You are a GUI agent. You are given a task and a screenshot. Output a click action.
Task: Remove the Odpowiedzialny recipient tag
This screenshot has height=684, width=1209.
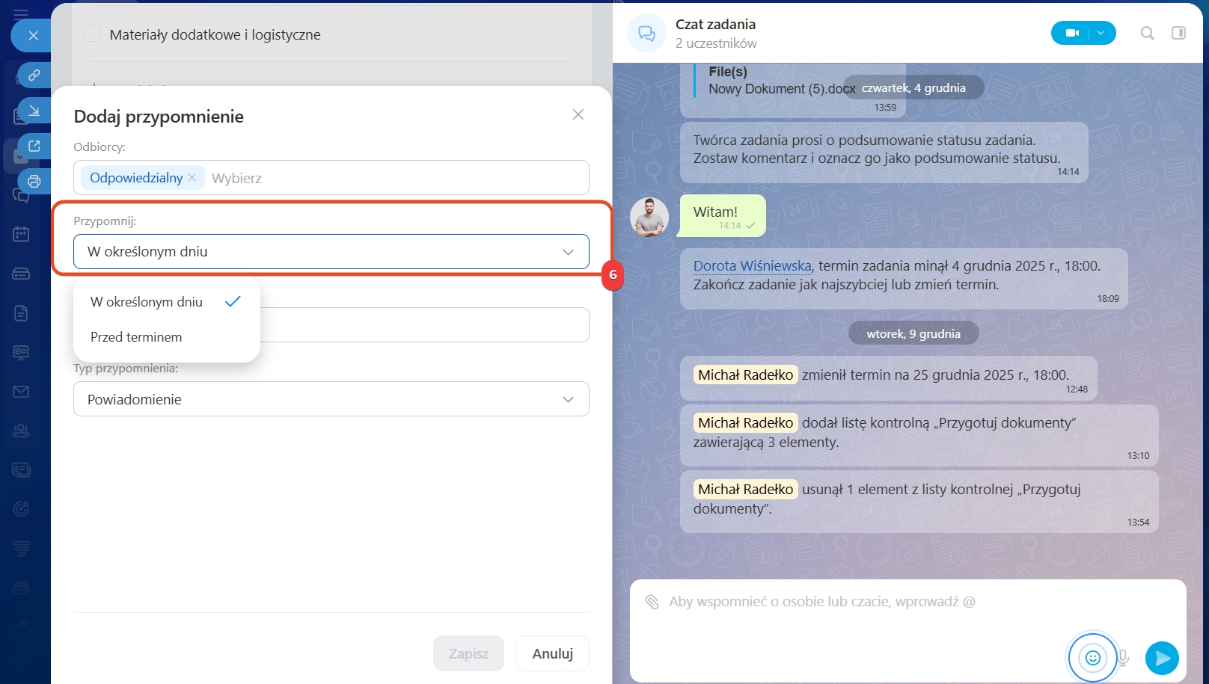point(192,178)
